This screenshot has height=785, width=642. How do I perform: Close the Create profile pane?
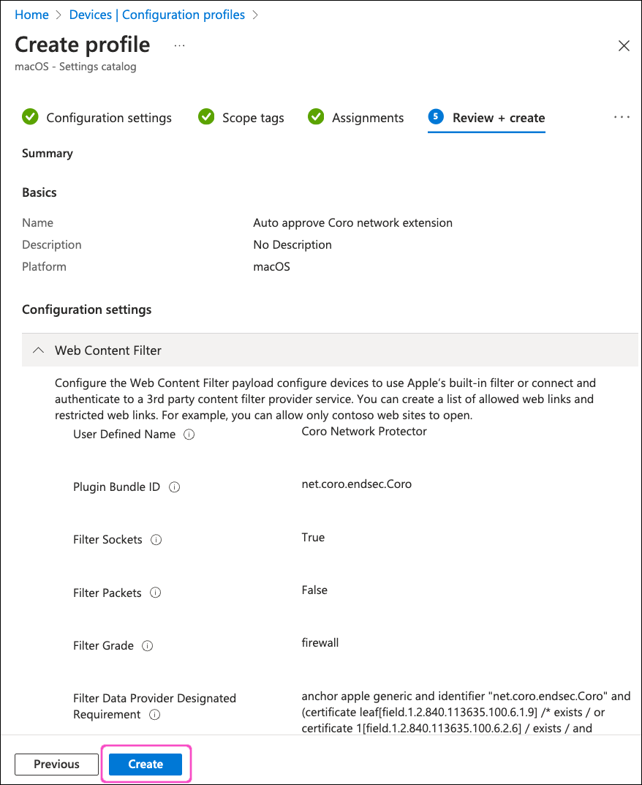tap(624, 46)
